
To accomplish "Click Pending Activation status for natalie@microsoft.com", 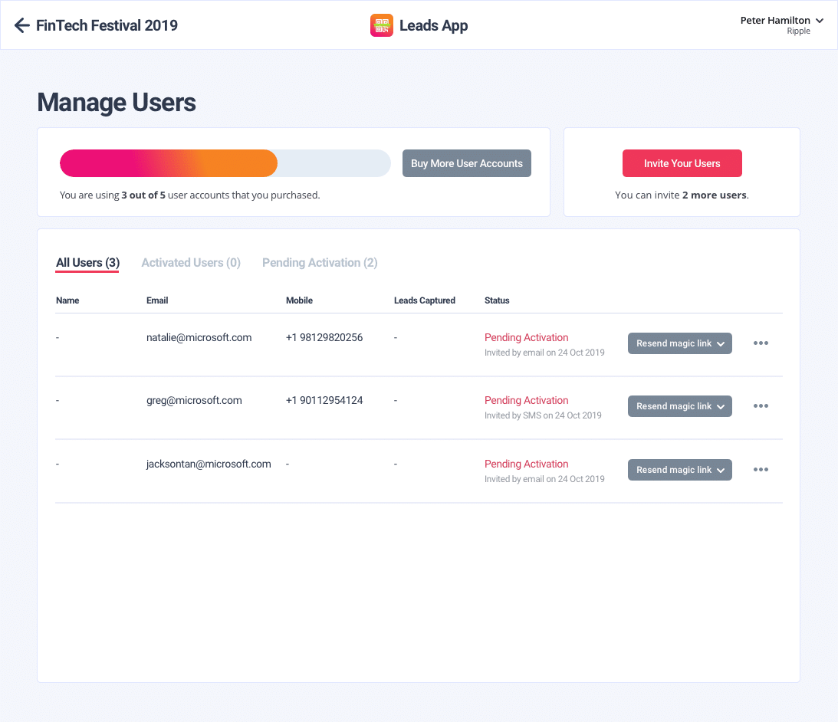I will click(x=527, y=338).
